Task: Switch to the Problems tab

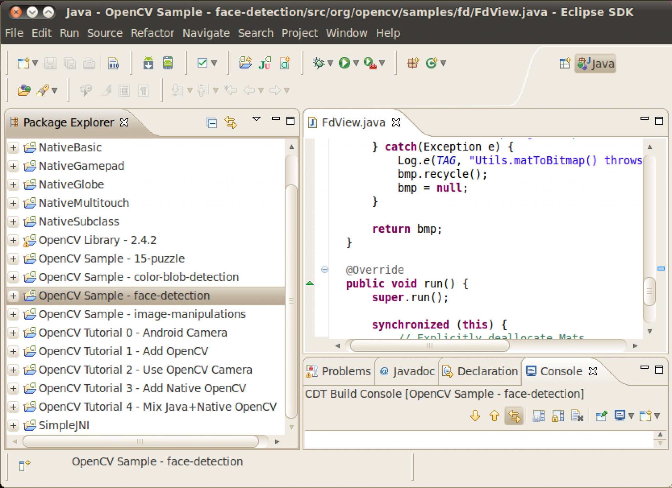Action: (x=340, y=371)
